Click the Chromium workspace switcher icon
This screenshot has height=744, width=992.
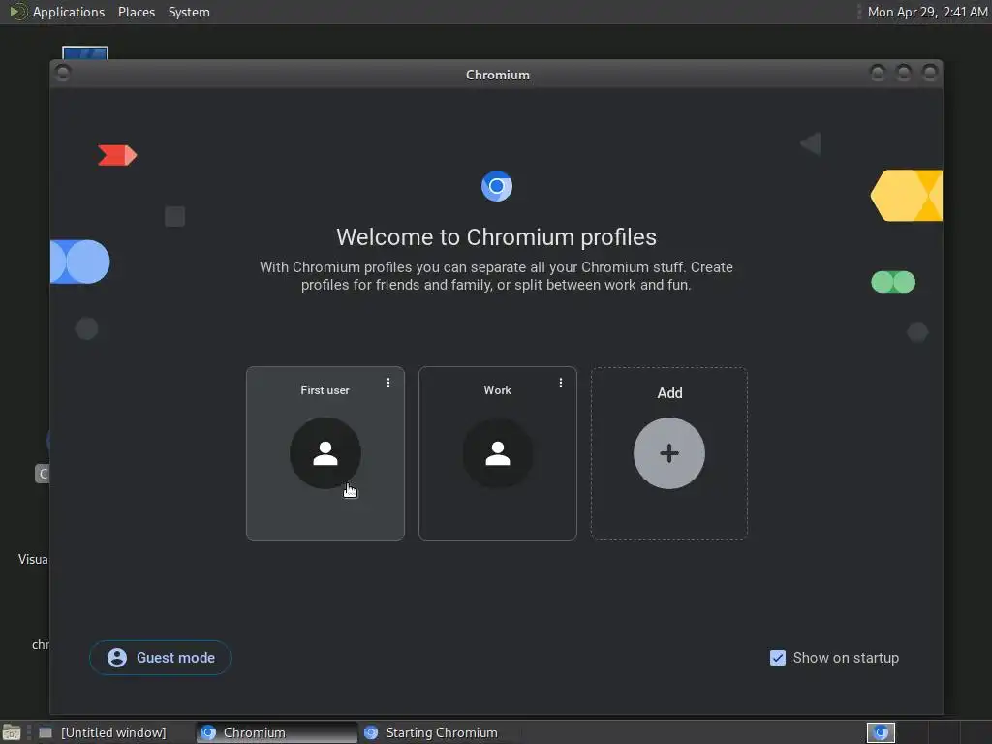pyautogui.click(x=881, y=732)
